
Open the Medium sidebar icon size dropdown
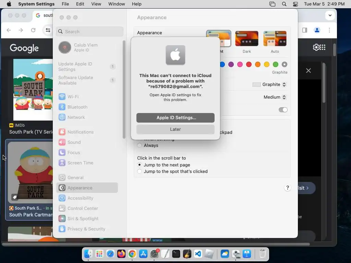[x=275, y=97]
